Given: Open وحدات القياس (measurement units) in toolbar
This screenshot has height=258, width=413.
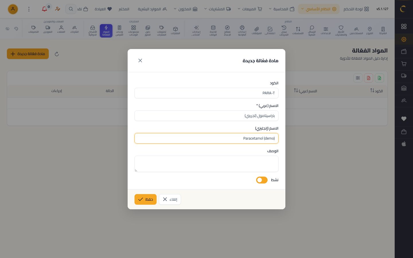Looking at the screenshot, I should coord(119,31).
